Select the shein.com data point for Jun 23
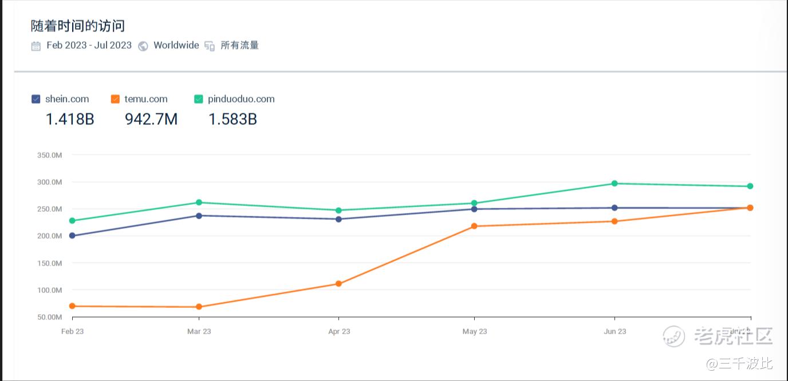 coord(614,208)
